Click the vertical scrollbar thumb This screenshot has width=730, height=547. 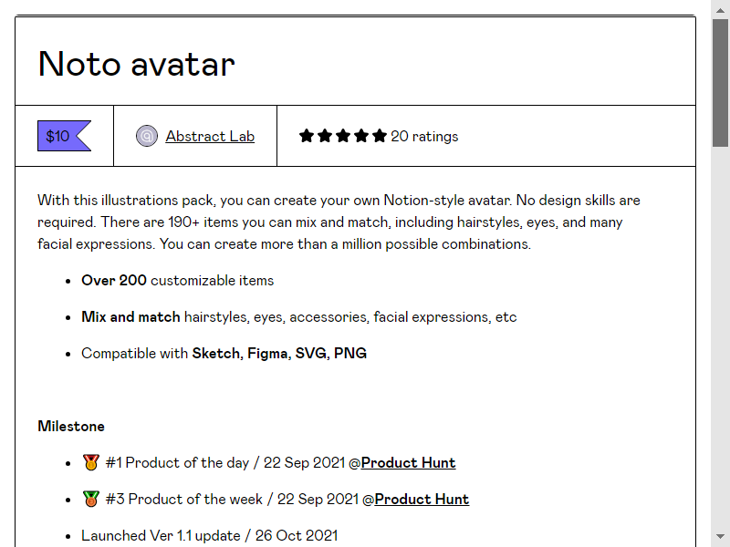click(720, 83)
